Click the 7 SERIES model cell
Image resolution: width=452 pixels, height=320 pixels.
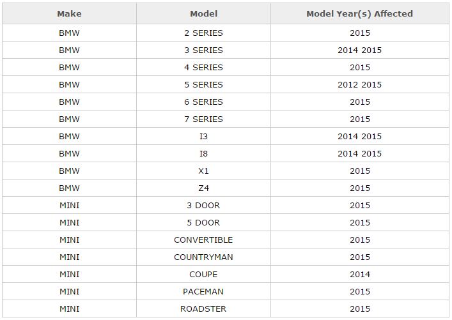coord(203,119)
